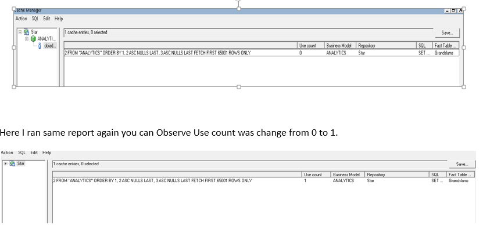483x225 pixels.
Task: Select the ANALYTI... tree item
Action: coord(46,39)
